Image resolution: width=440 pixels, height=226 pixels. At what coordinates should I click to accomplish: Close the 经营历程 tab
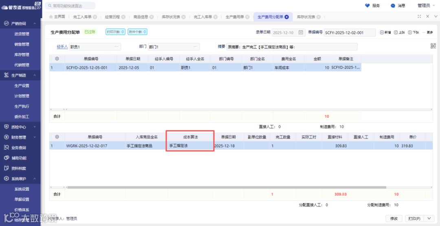(123, 17)
